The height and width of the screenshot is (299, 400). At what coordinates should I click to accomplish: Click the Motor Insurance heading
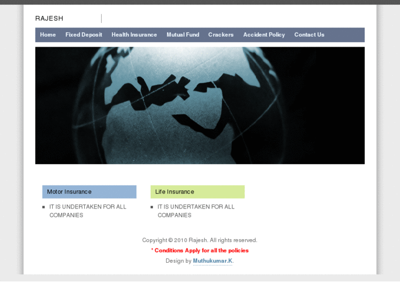tap(89, 192)
